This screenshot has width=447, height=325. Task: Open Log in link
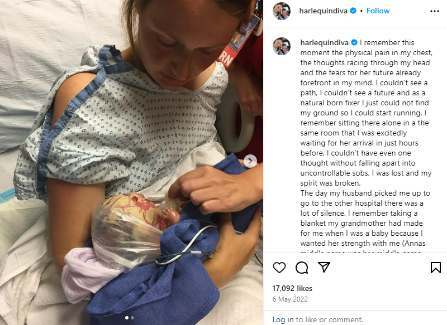tap(283, 319)
